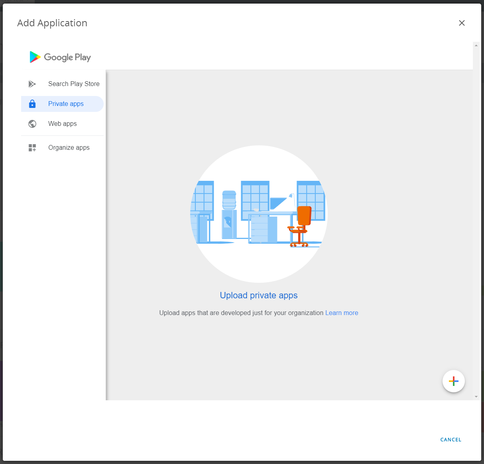
Task: Go to Organize apps
Action: pyautogui.click(x=69, y=148)
